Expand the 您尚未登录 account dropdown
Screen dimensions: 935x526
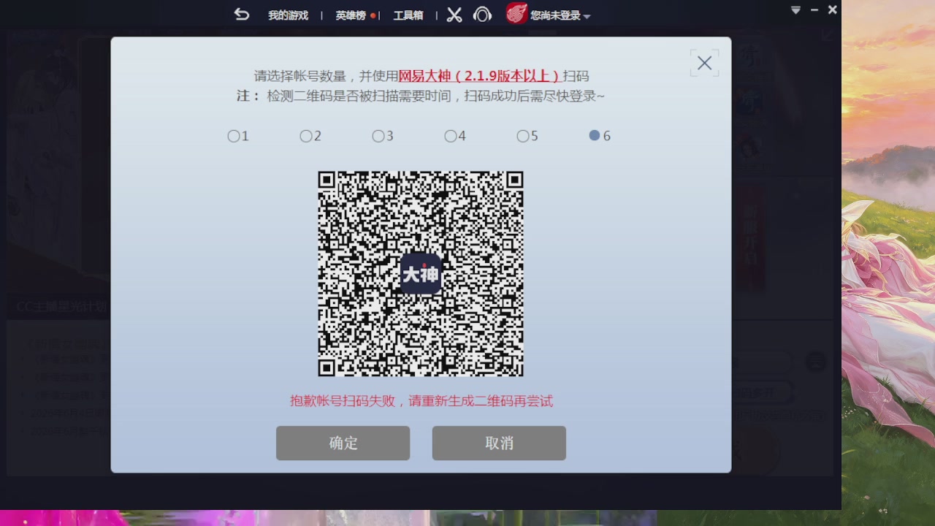(560, 15)
